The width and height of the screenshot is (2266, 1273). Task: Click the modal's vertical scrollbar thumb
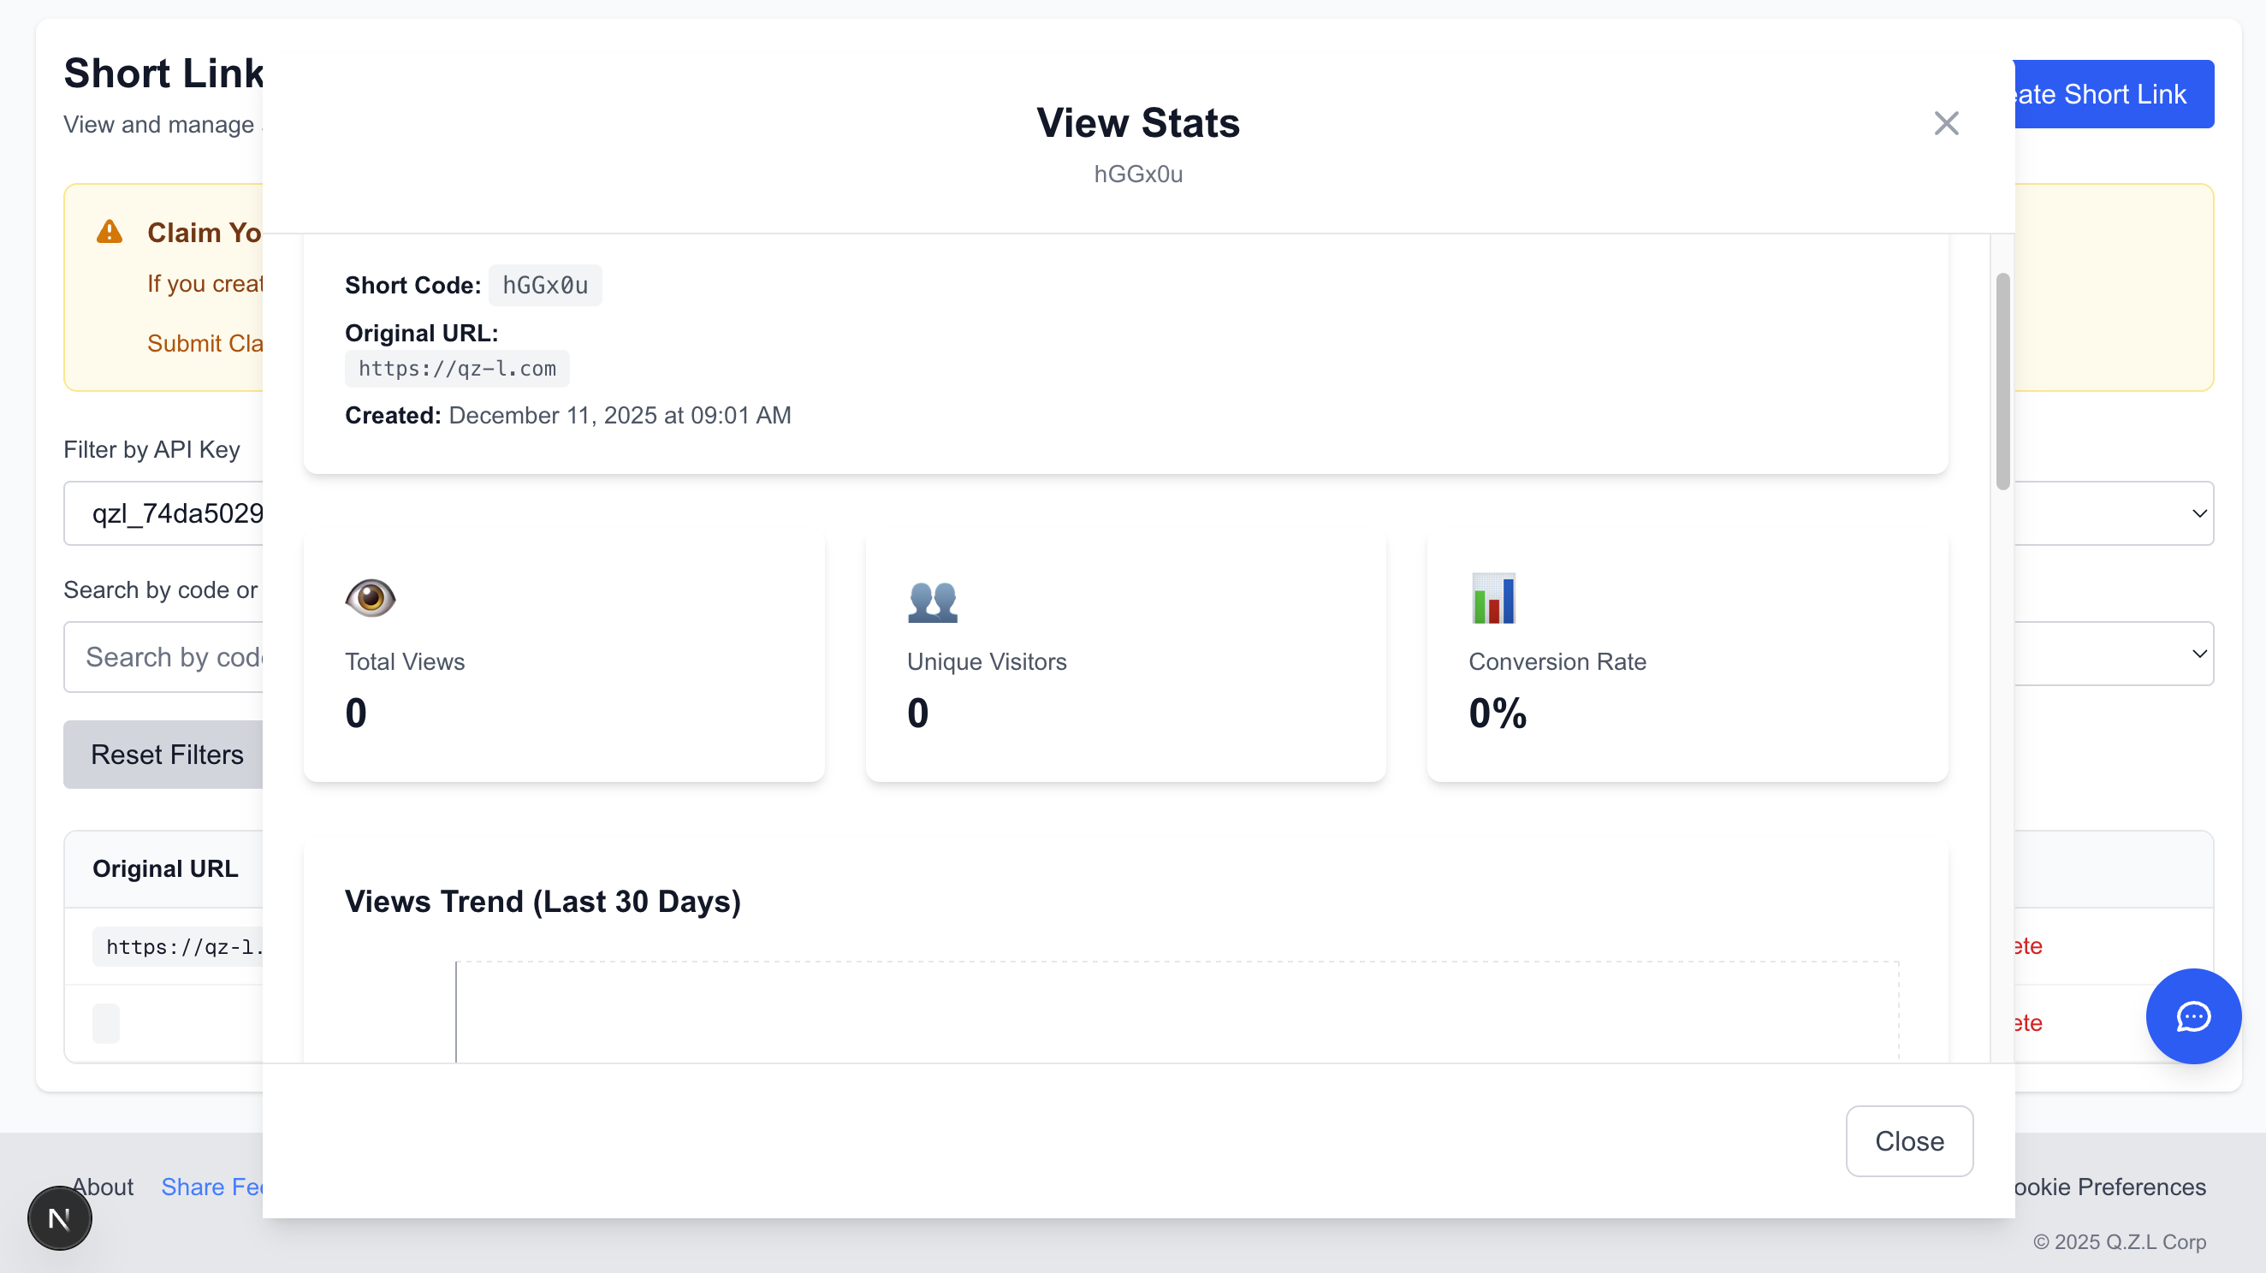pos(2002,380)
